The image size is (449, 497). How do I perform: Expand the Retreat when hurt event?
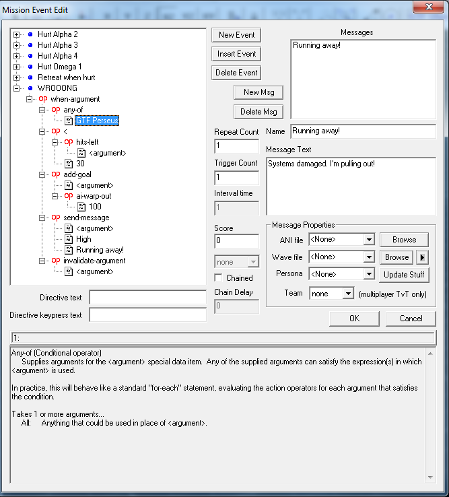point(17,77)
